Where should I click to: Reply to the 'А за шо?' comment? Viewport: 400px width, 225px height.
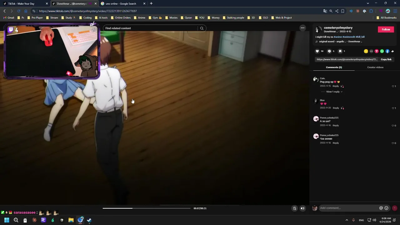336,125
